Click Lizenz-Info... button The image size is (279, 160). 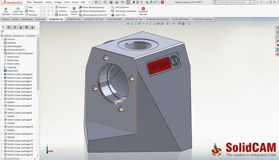(119, 15)
